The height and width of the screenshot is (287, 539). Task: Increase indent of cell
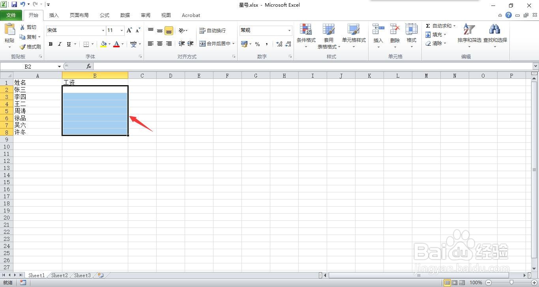(191, 44)
